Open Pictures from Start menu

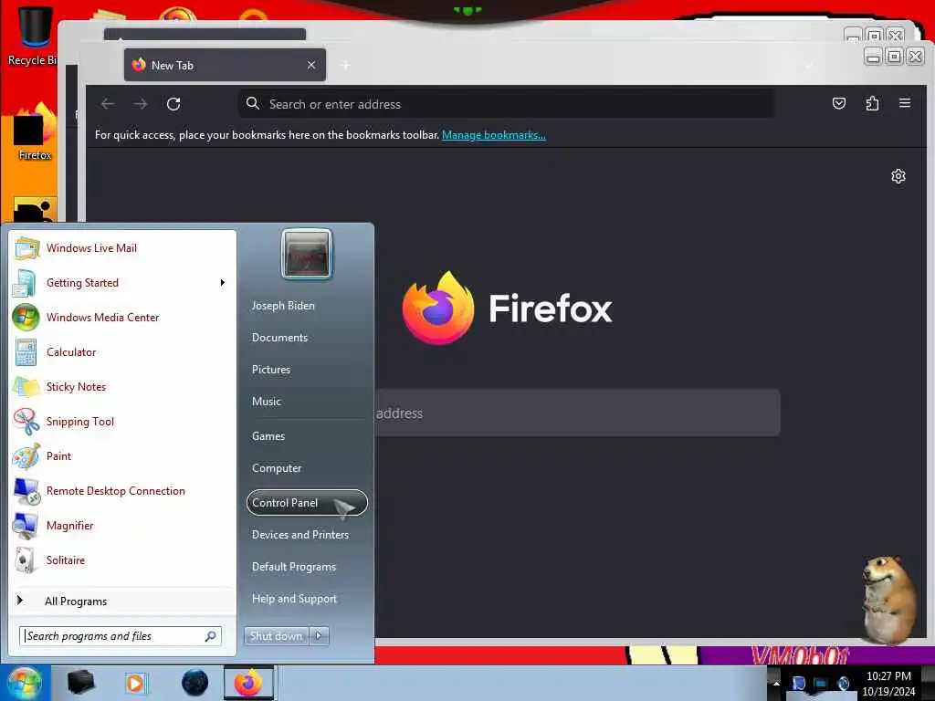pos(271,370)
